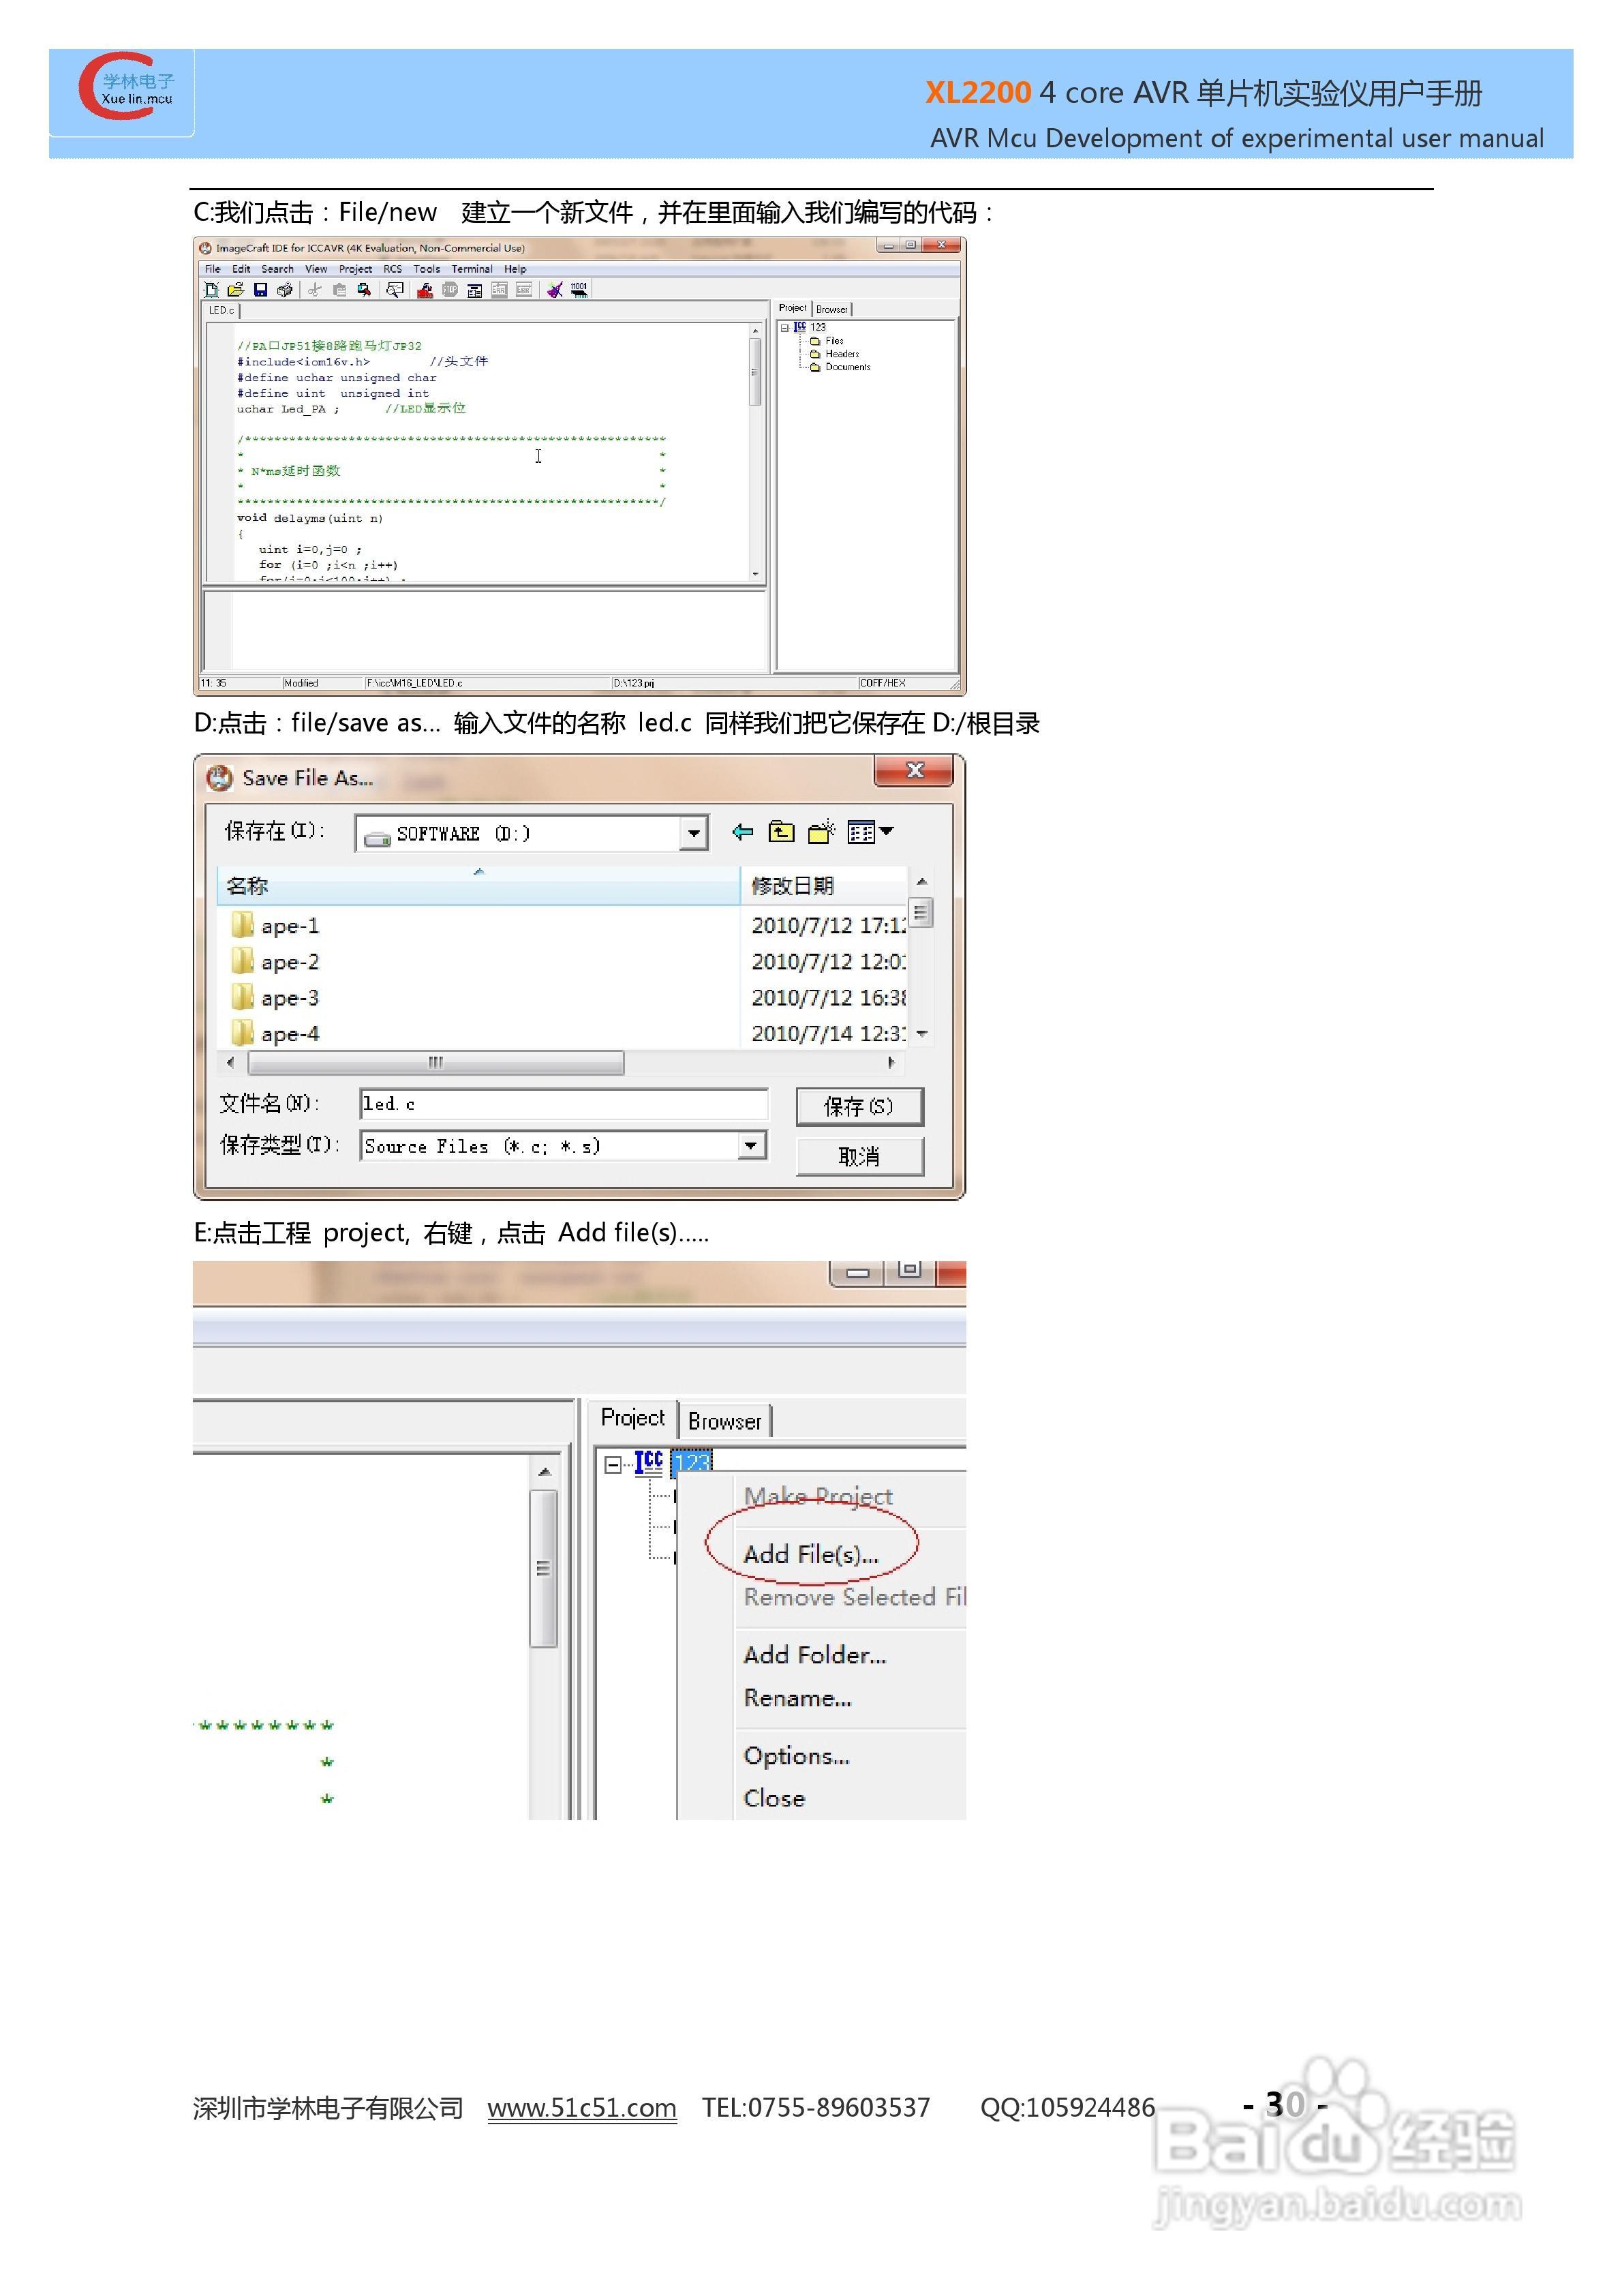This screenshot has height=2296, width=1622.
Task: Open the Project menu in menu bar
Action: point(355,269)
